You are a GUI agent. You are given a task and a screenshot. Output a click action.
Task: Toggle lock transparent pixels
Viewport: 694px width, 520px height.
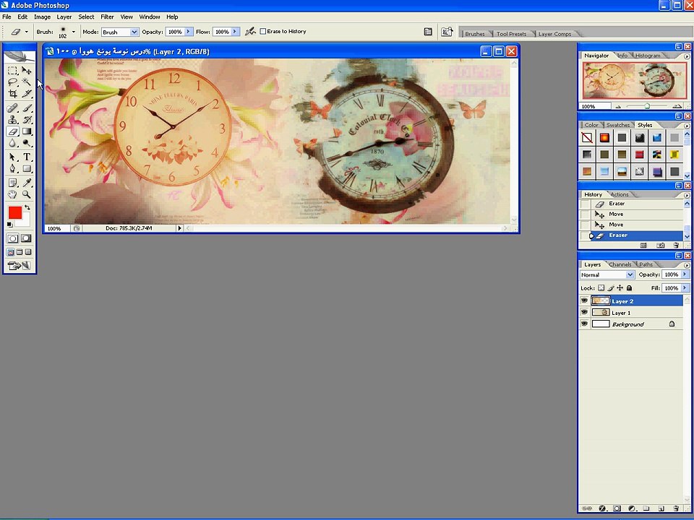(601, 288)
